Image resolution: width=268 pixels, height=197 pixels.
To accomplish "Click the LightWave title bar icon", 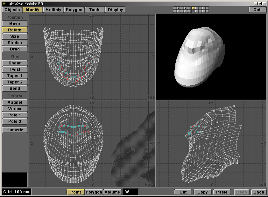I will 3,3.
